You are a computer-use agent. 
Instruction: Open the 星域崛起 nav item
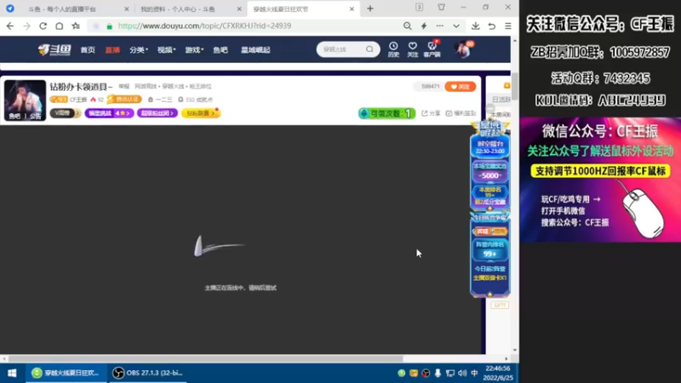point(256,50)
